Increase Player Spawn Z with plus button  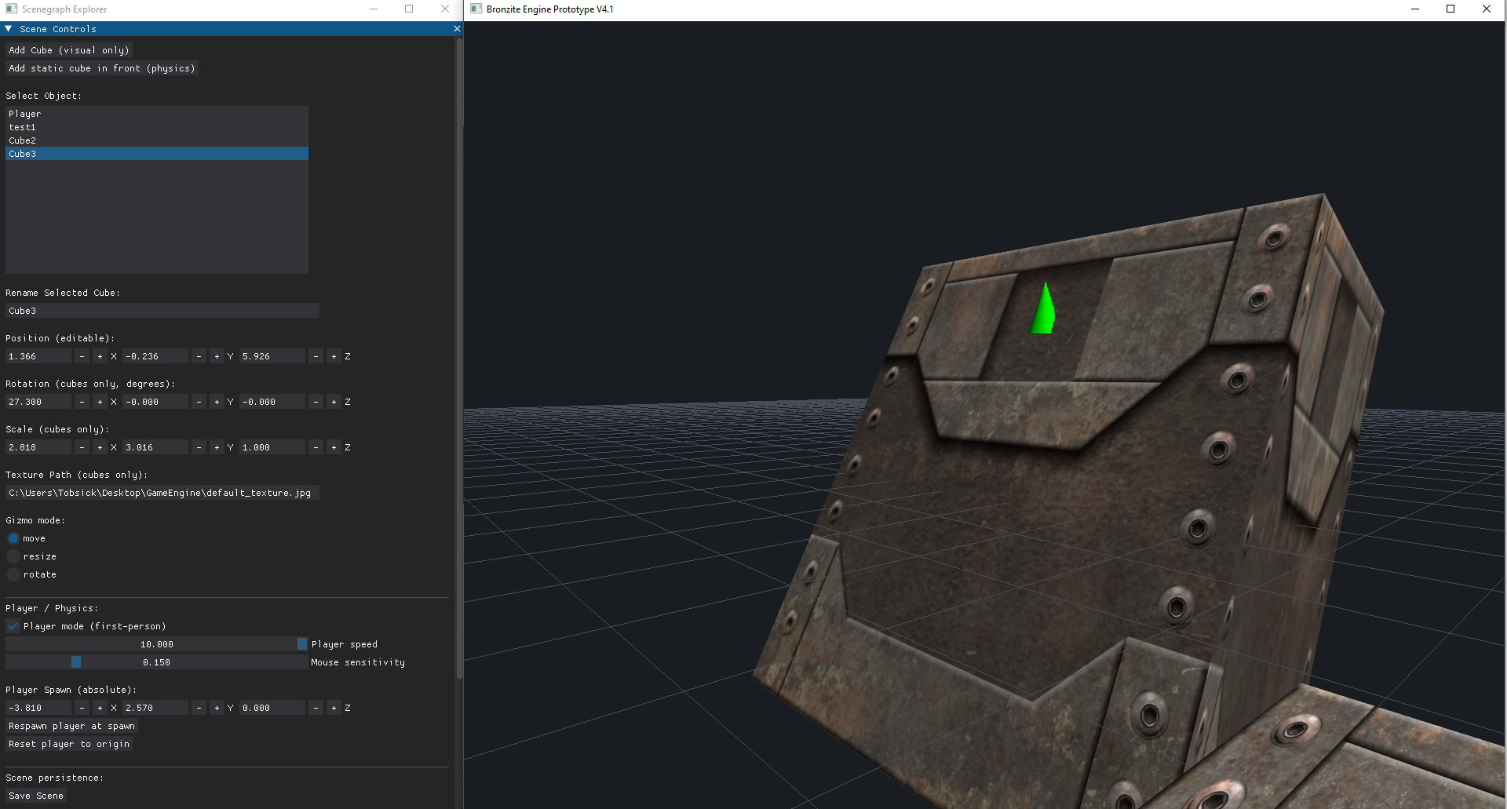[x=334, y=708]
